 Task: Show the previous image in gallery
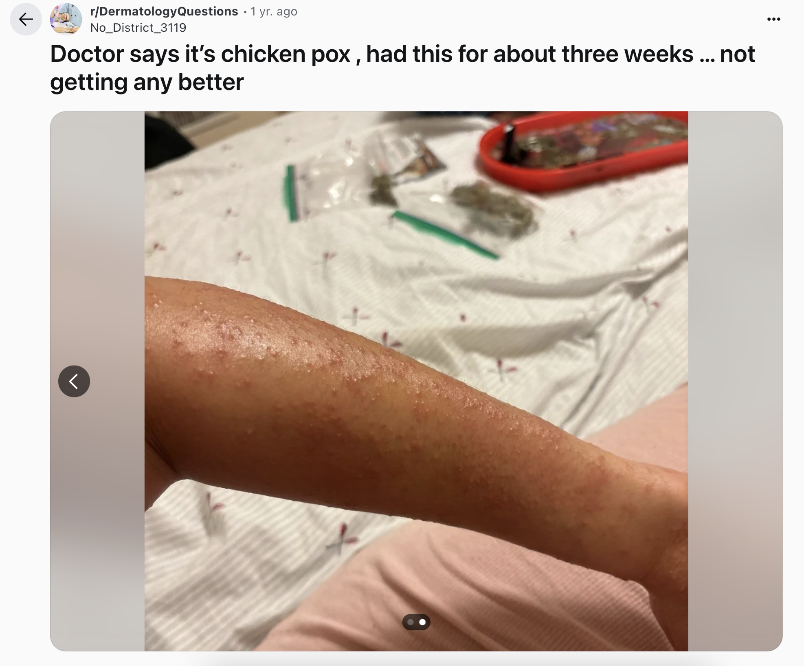(x=74, y=381)
